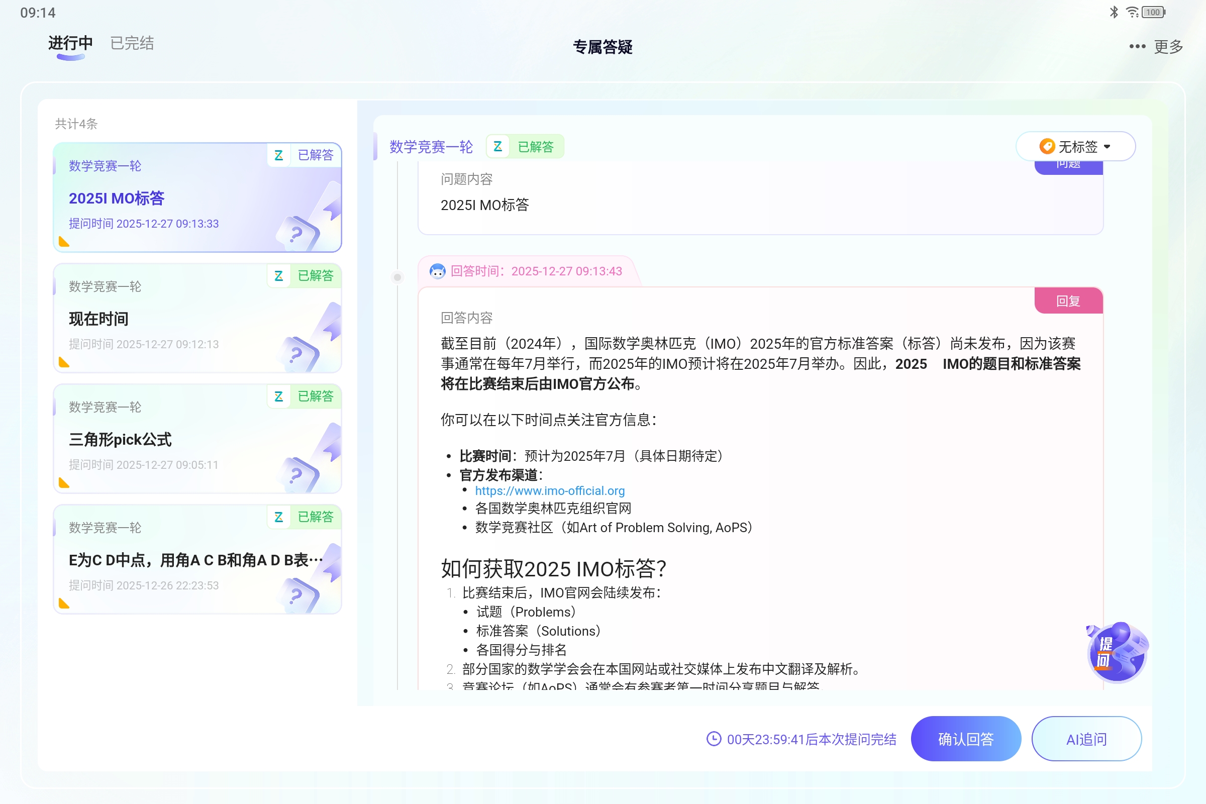Select the robot avatar beside 回答时间
This screenshot has height=804, width=1206.
click(438, 271)
